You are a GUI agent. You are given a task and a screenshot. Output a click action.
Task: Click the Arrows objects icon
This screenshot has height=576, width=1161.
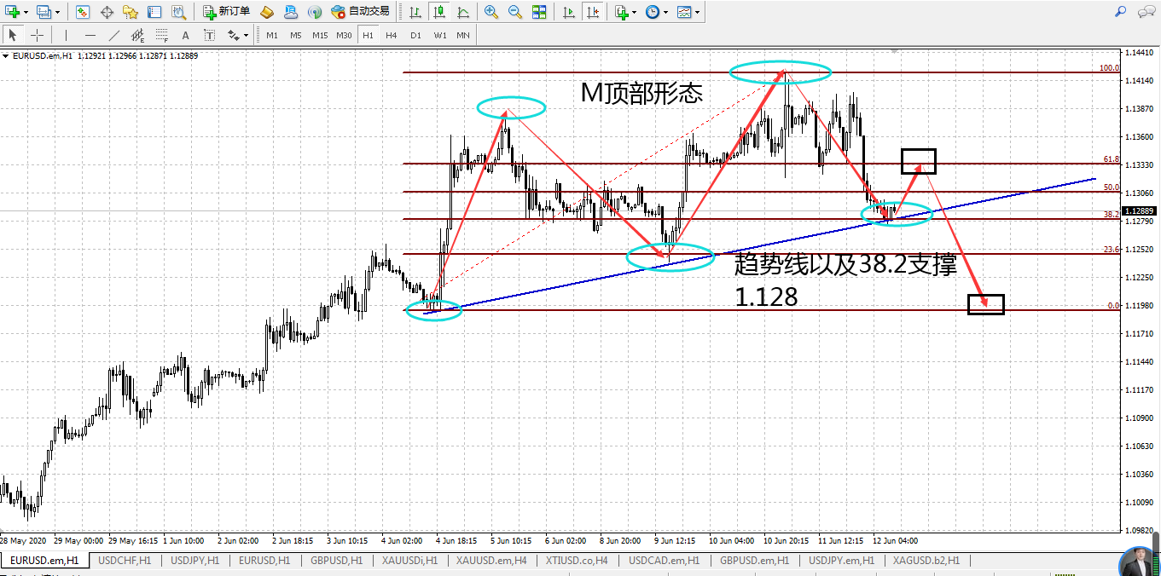coord(233,35)
